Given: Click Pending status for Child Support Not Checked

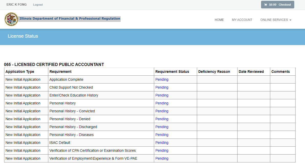Looking at the screenshot, I should [162, 88].
